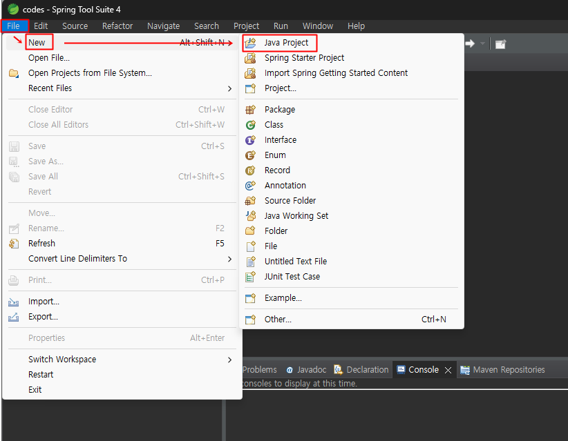Open the Edit menu
This screenshot has width=568, height=441.
click(x=41, y=26)
